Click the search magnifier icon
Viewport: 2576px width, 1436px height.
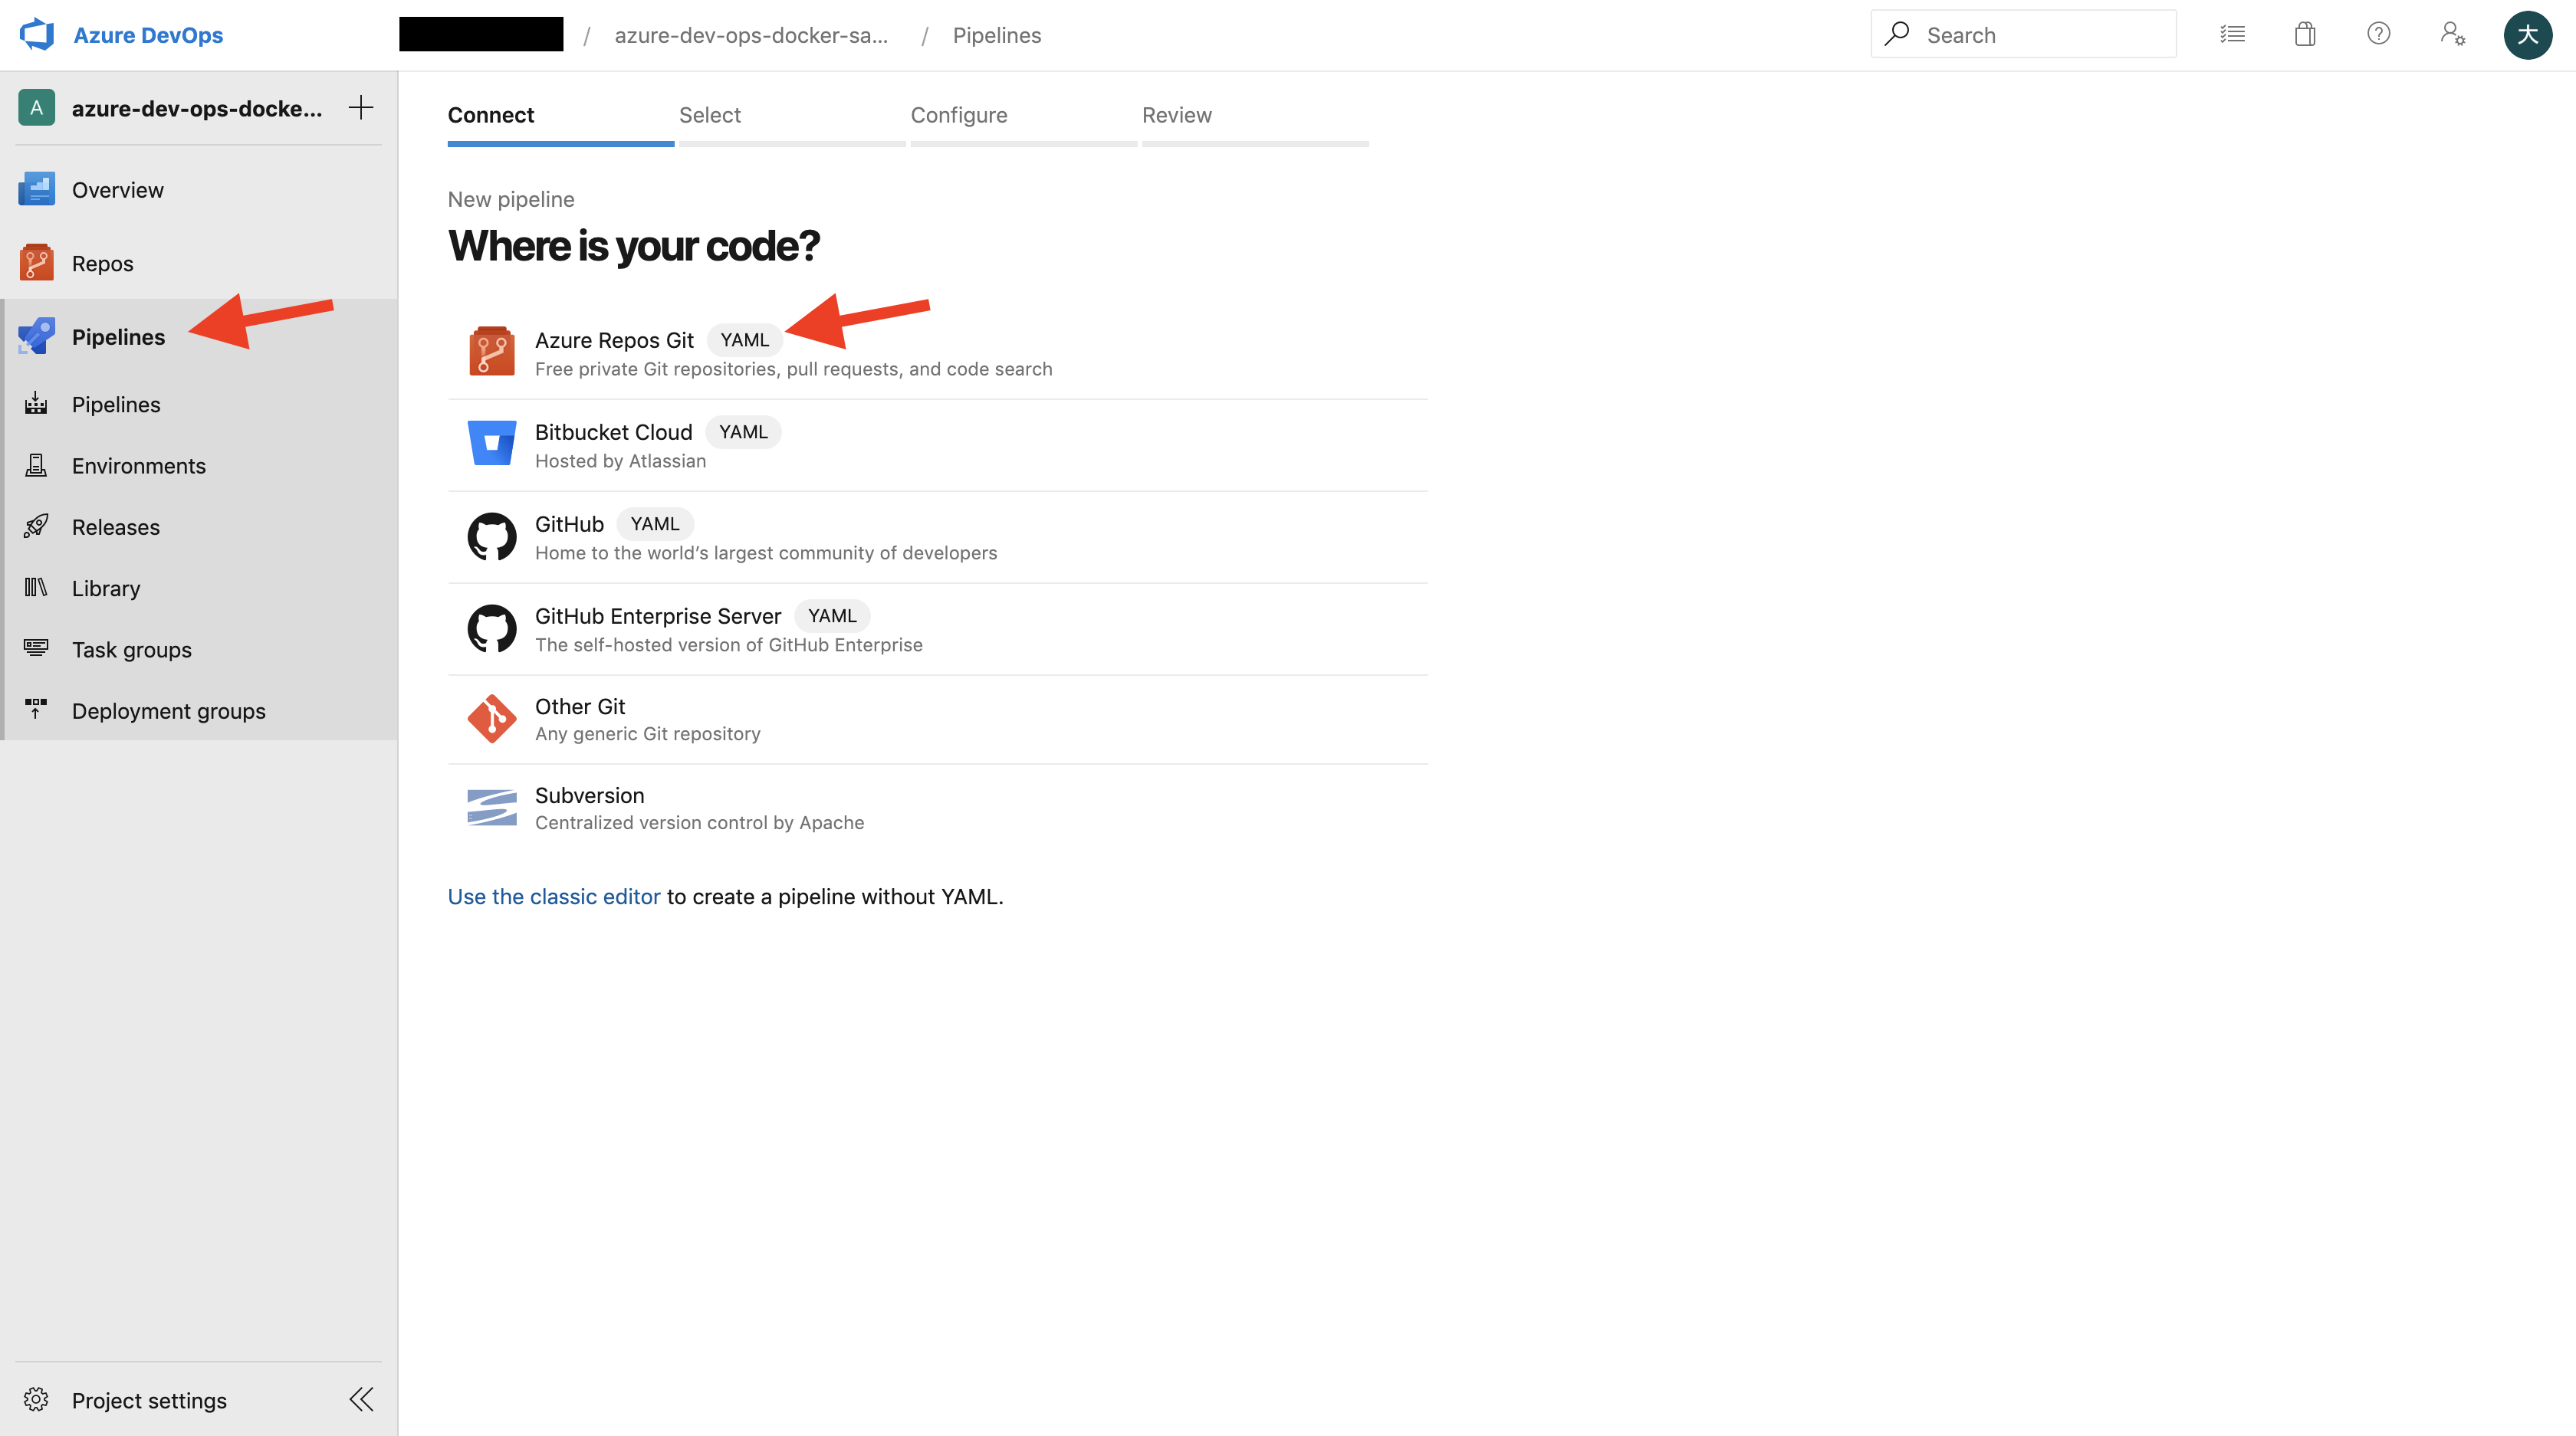[x=1896, y=34]
